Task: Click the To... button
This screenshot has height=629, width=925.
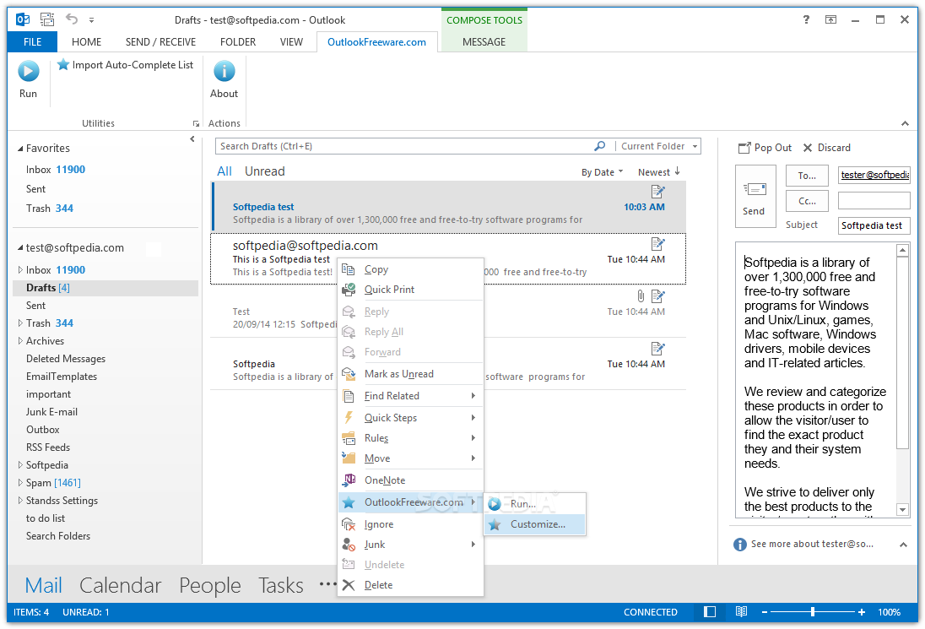Action: point(807,176)
